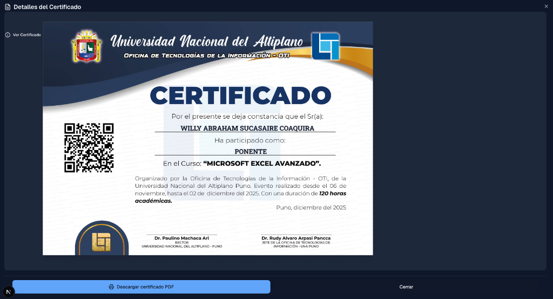Click the university coat of arms logo
This screenshot has width=553, height=299.
(x=87, y=46)
